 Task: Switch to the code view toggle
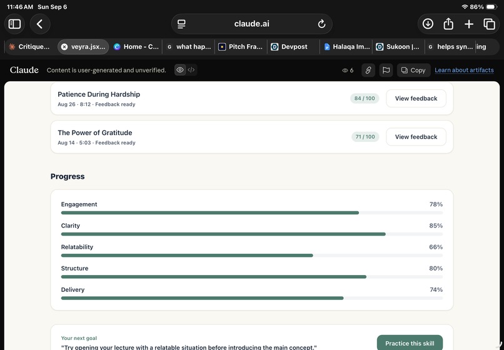click(x=191, y=70)
